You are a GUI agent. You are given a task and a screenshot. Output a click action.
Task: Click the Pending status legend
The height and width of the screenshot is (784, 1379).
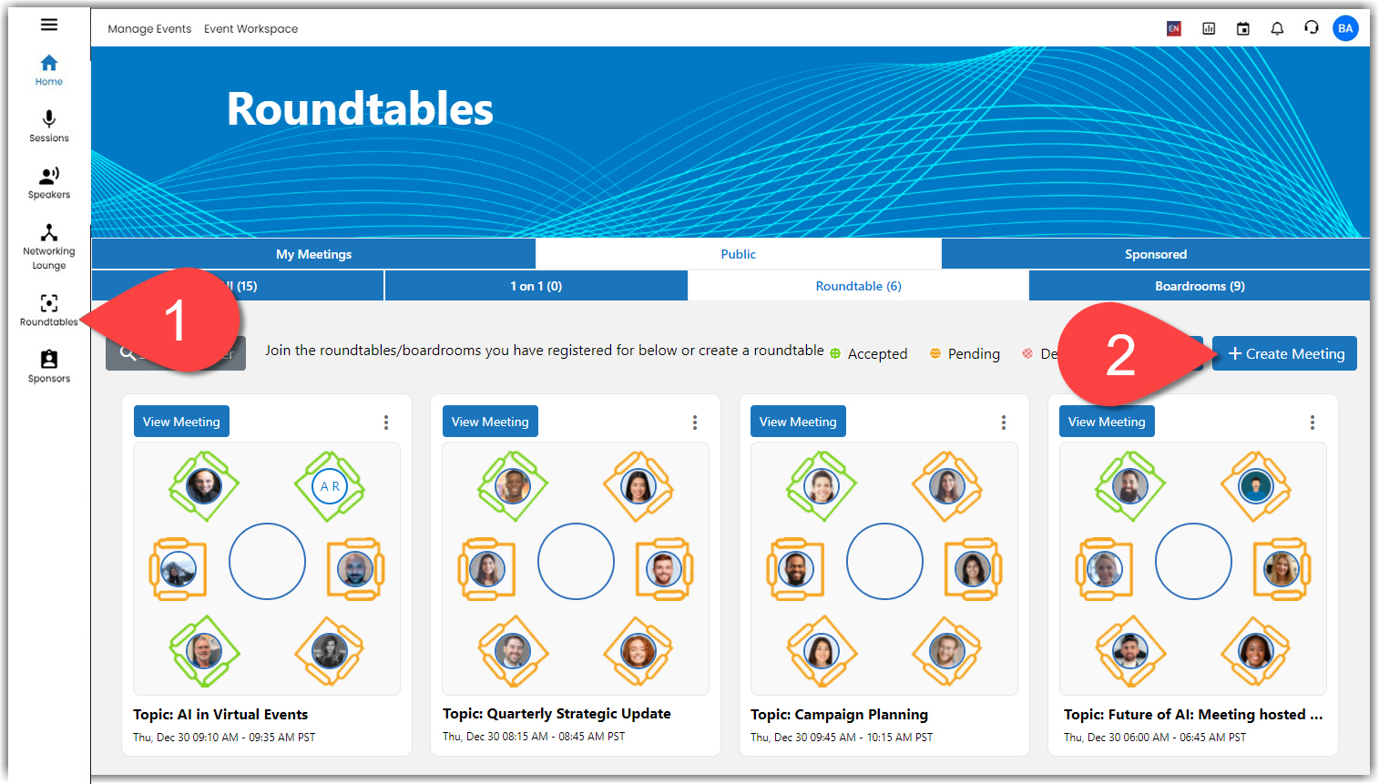(x=965, y=353)
